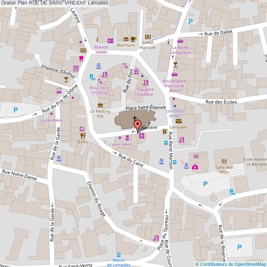This screenshot has width=267, height=267.
Task: Click the Salle des fêtes community icon
Action: coord(224,161)
